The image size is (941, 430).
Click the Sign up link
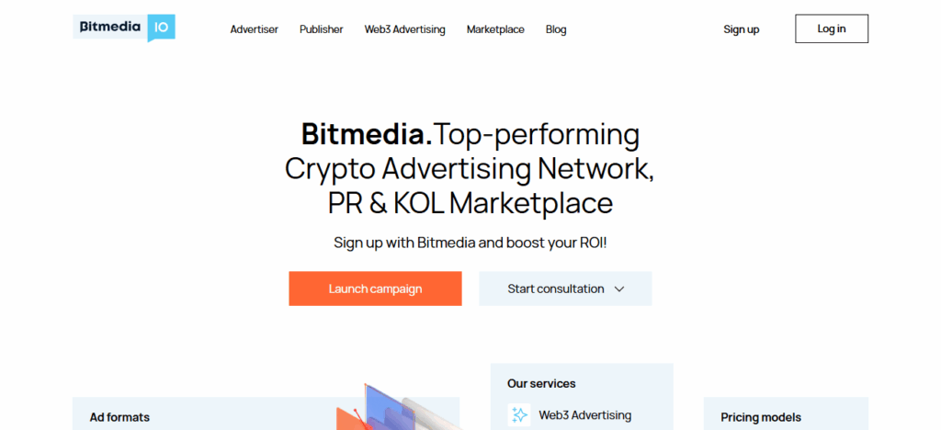point(741,29)
